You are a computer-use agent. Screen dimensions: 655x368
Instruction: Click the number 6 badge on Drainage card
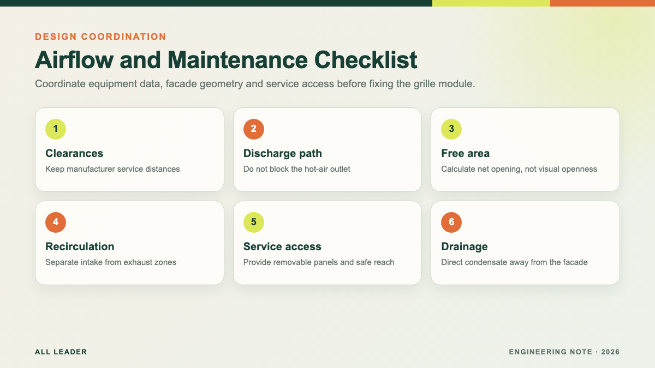[x=451, y=222]
